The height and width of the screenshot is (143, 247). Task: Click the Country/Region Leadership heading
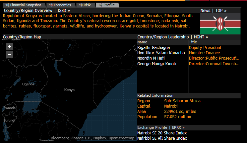coord(163,37)
